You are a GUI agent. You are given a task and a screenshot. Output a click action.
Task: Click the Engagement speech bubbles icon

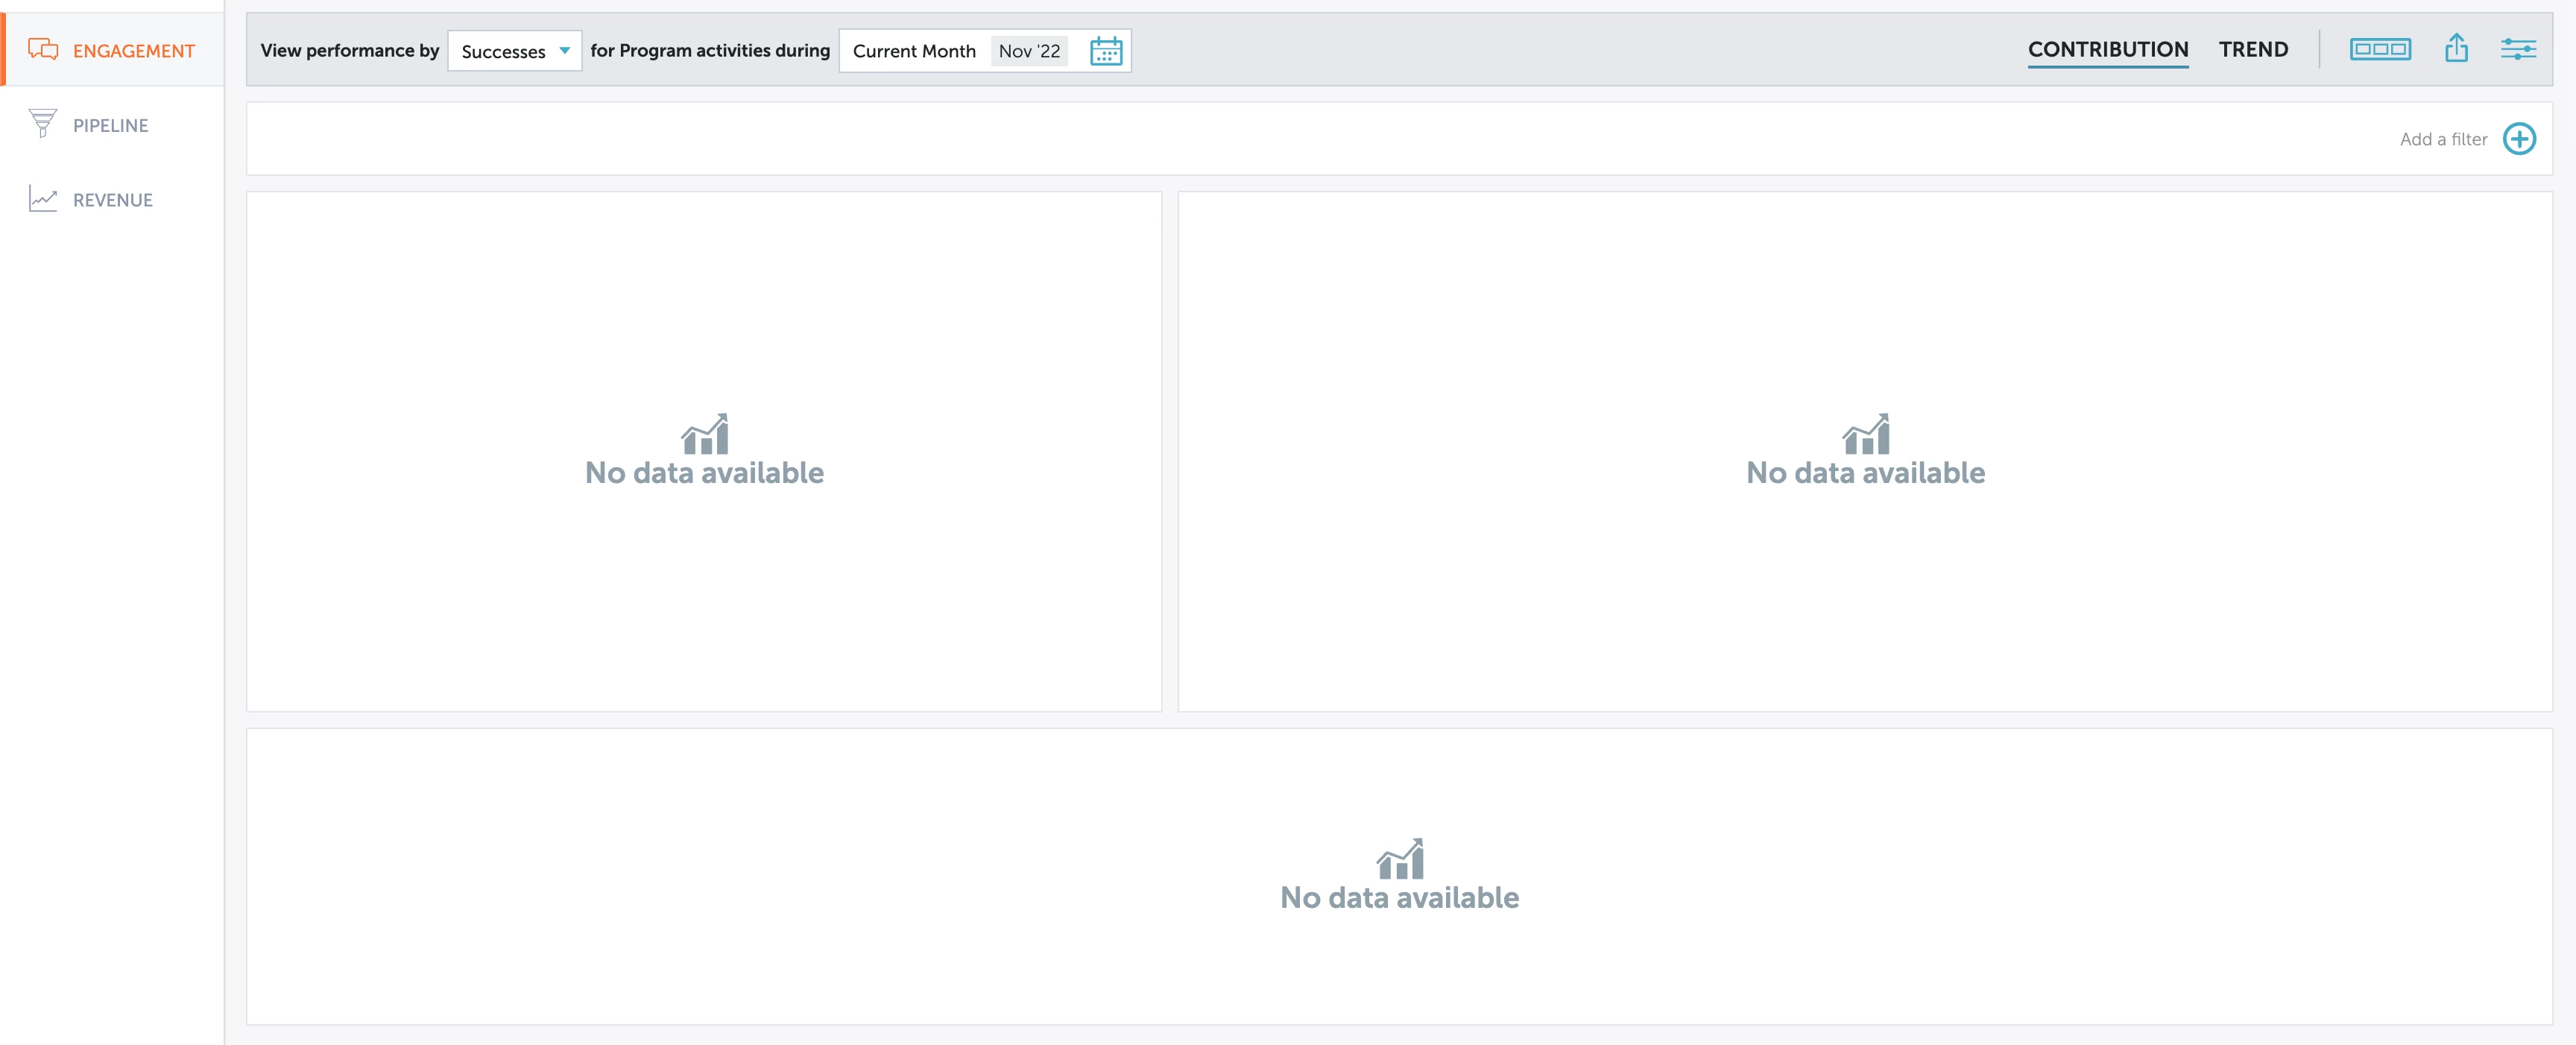pyautogui.click(x=43, y=49)
